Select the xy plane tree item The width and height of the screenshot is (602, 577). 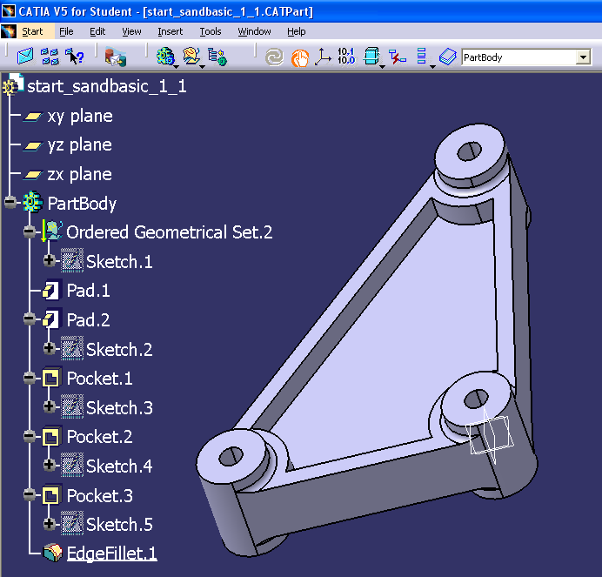(x=69, y=117)
